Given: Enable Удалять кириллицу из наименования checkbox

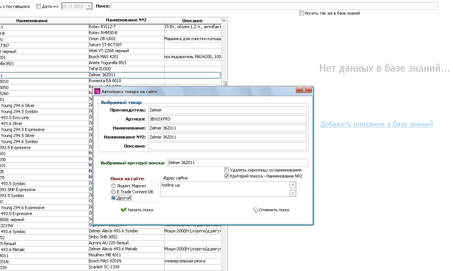Looking at the screenshot, I should [x=226, y=170].
